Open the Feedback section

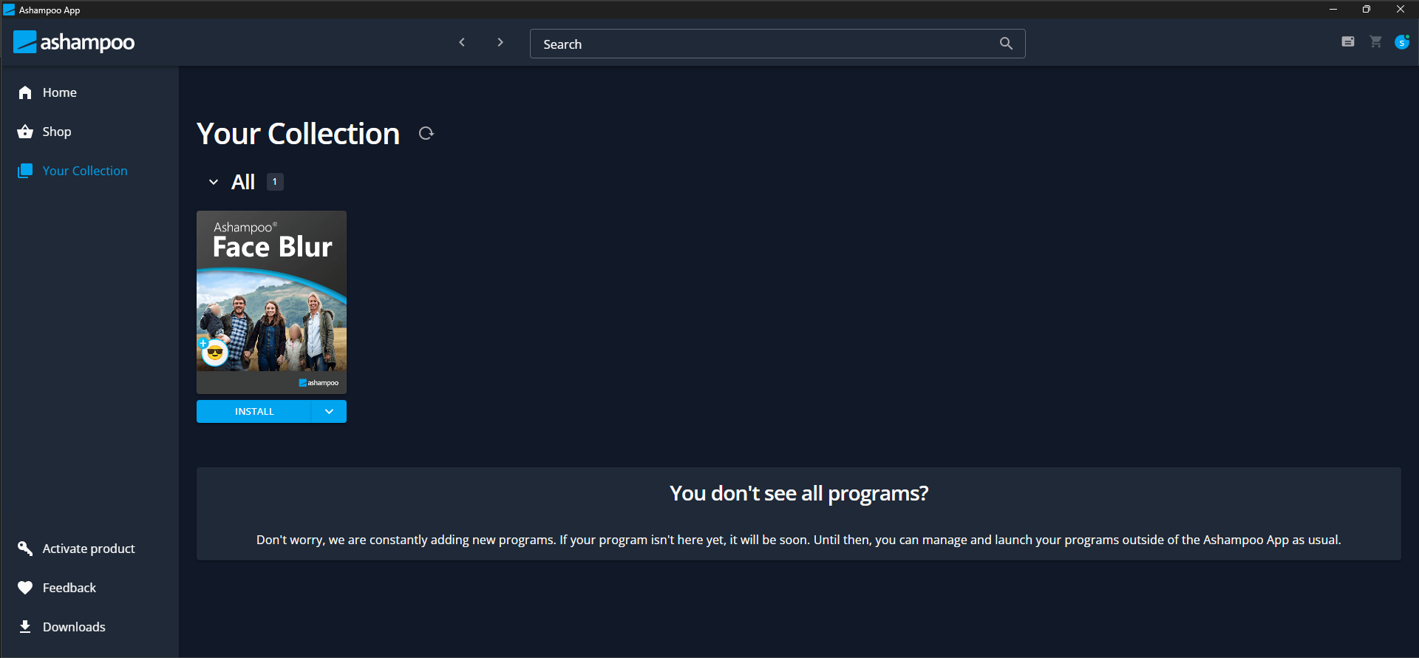[69, 588]
